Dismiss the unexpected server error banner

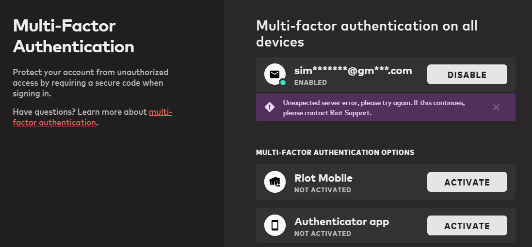click(497, 108)
